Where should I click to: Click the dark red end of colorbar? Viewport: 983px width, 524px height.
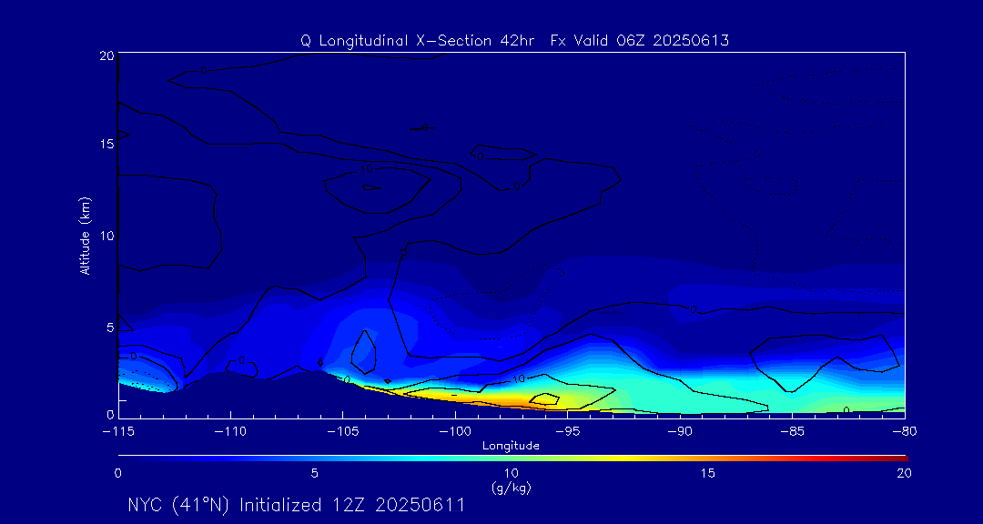[897, 458]
